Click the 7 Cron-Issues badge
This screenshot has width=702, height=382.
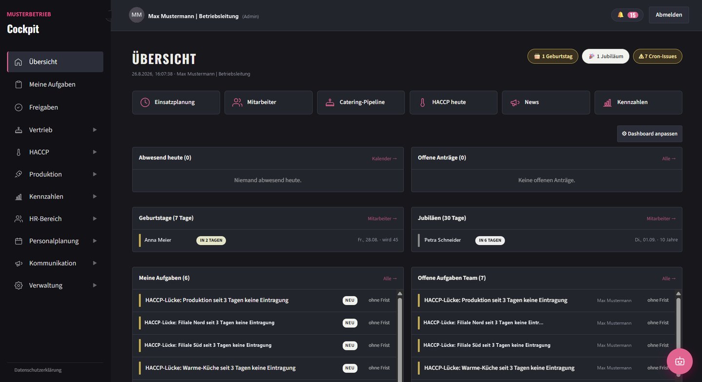tap(658, 56)
